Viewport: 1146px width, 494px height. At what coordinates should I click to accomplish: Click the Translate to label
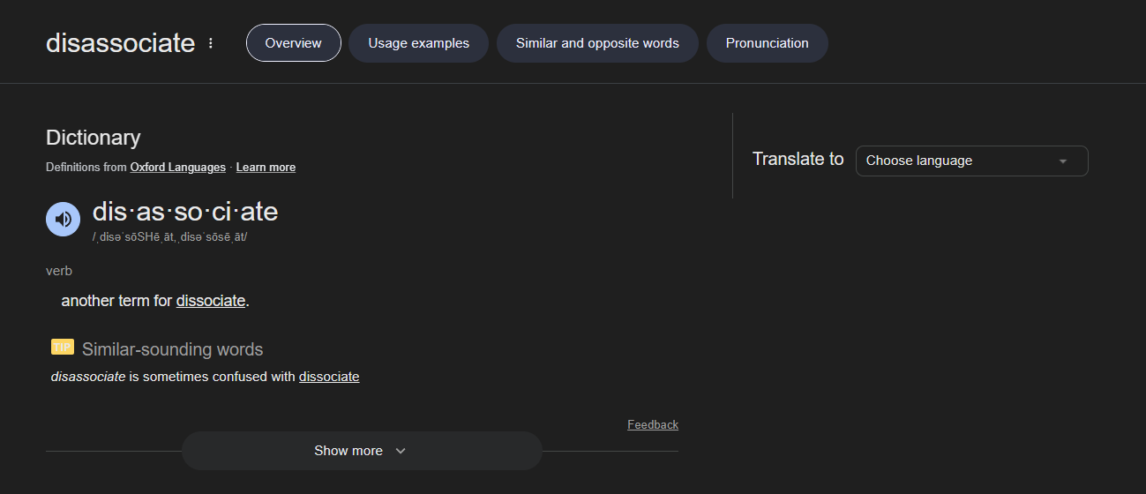click(798, 160)
